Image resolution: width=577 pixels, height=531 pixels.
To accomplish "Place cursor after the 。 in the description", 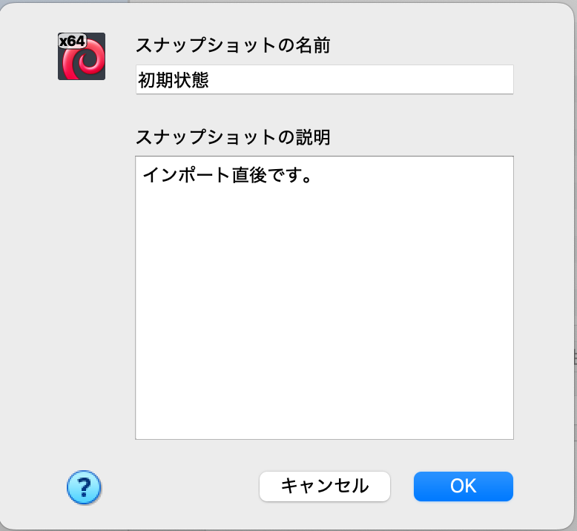I will click(x=314, y=175).
